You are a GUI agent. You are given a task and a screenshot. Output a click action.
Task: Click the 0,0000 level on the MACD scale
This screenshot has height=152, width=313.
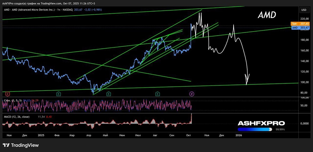tap(305, 124)
